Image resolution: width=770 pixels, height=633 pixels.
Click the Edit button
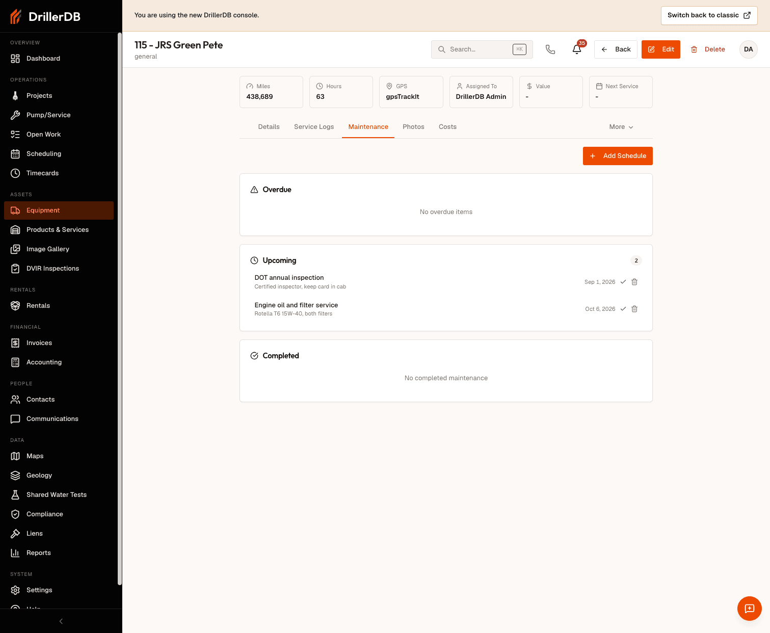(x=660, y=49)
